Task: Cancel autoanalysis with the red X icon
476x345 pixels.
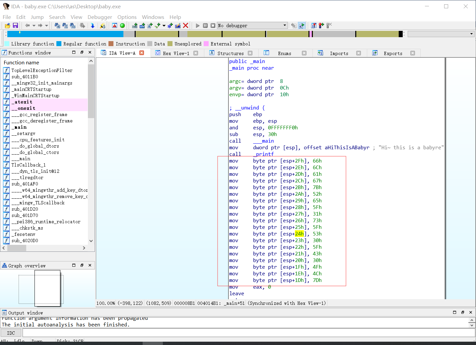Action: point(185,25)
